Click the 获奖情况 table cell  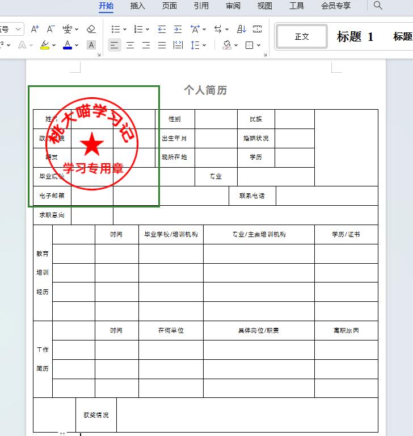pyautogui.click(x=96, y=415)
